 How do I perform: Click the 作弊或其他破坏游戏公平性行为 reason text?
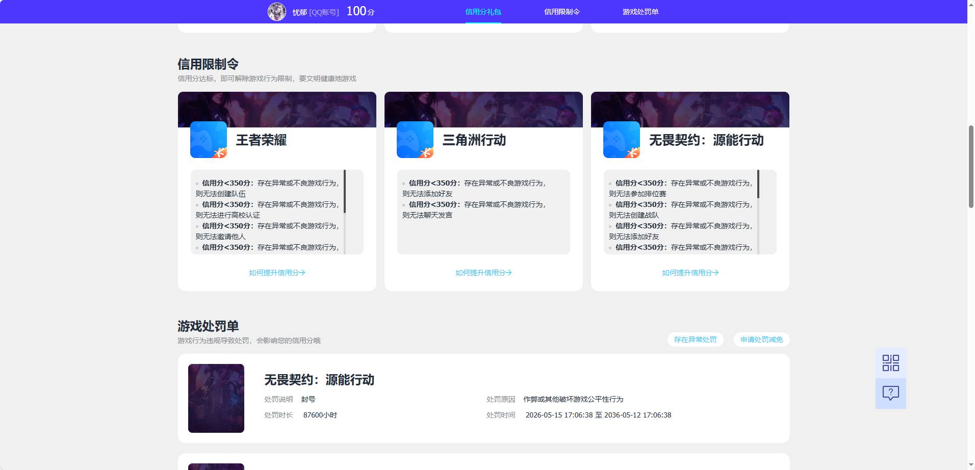573,399
